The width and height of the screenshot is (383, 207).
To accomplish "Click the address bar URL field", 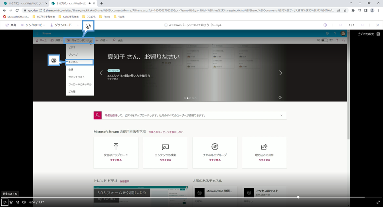I will 182,10.
